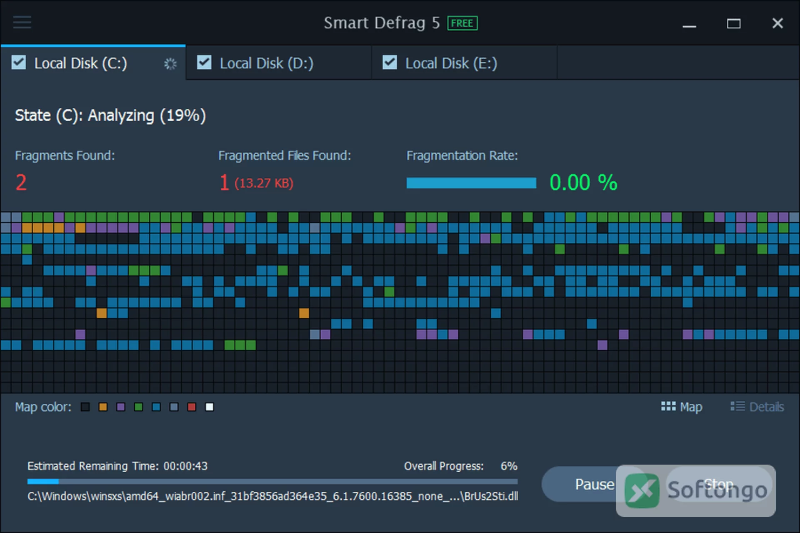The width and height of the screenshot is (800, 533).
Task: Click the red map color swatch
Action: [x=192, y=407]
